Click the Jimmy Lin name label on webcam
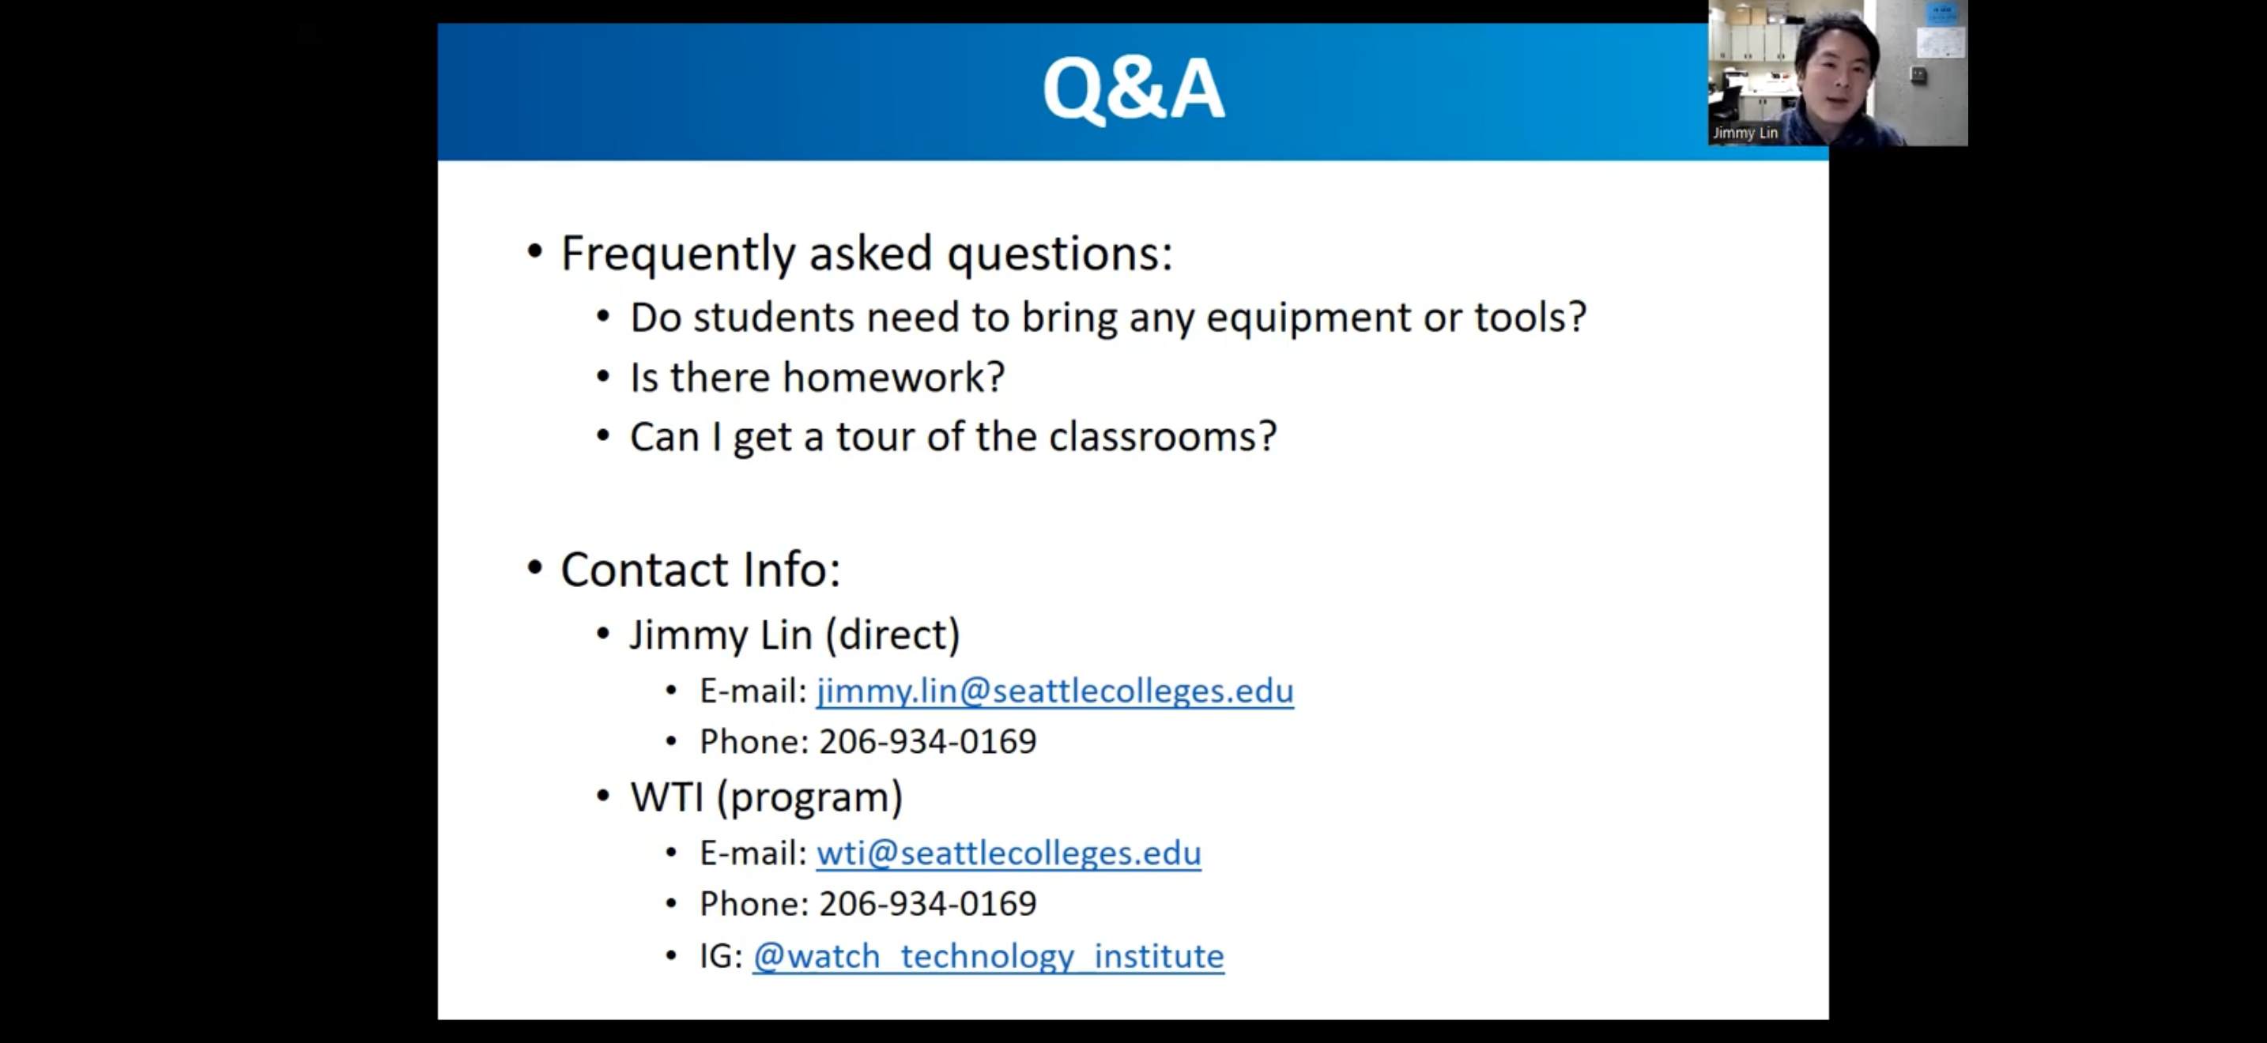2267x1043 pixels. (1745, 133)
